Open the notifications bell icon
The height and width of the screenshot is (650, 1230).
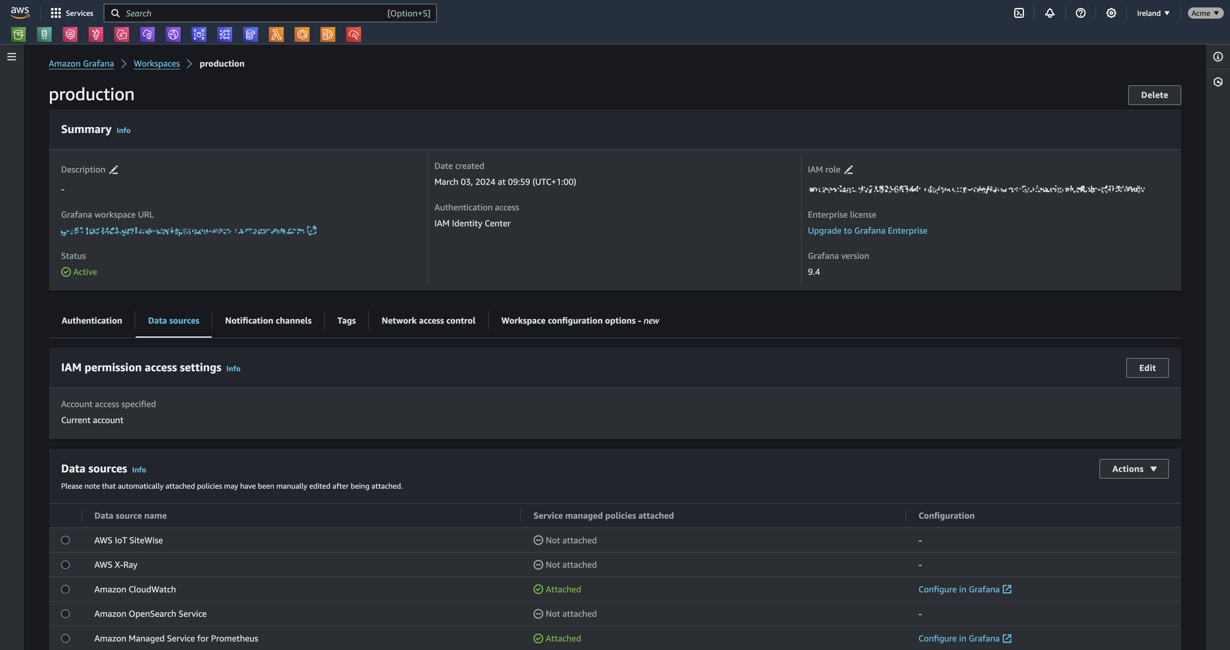click(x=1050, y=13)
